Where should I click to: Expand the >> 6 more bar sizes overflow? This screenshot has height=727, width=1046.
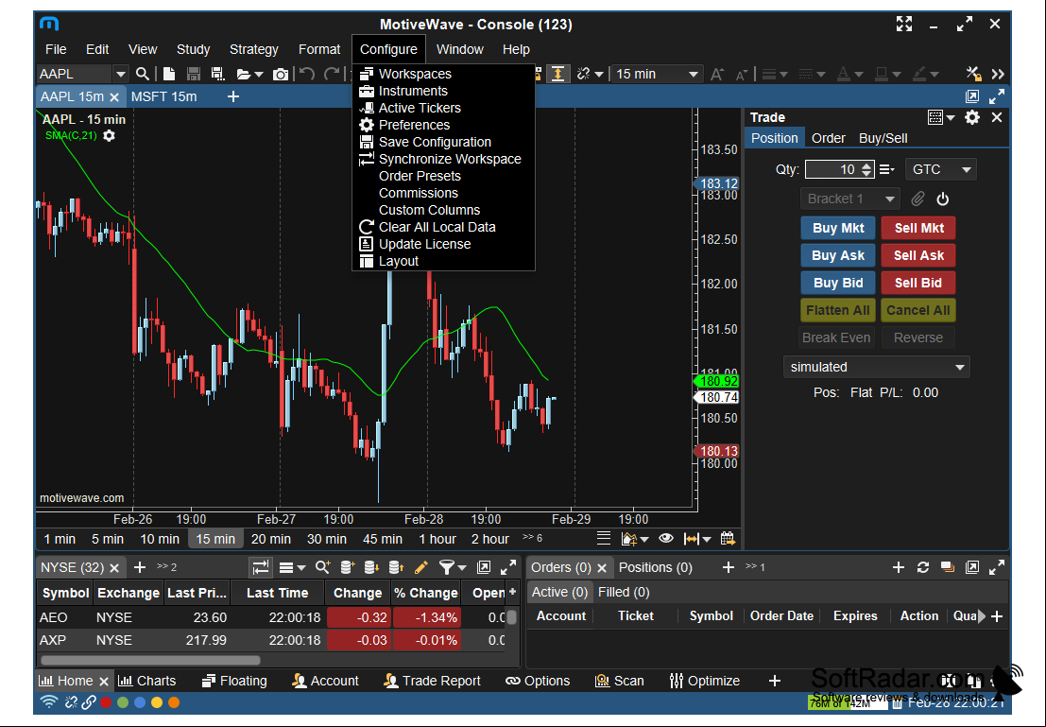532,537
